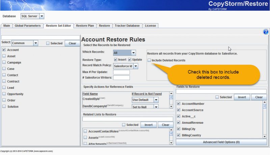Click Clear in Related Lists section

click(165, 125)
